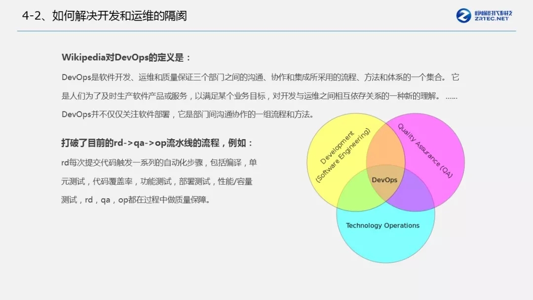Click the cyan circle below the 'Technology Operations' text
This screenshot has height=300, width=533.
(385, 247)
